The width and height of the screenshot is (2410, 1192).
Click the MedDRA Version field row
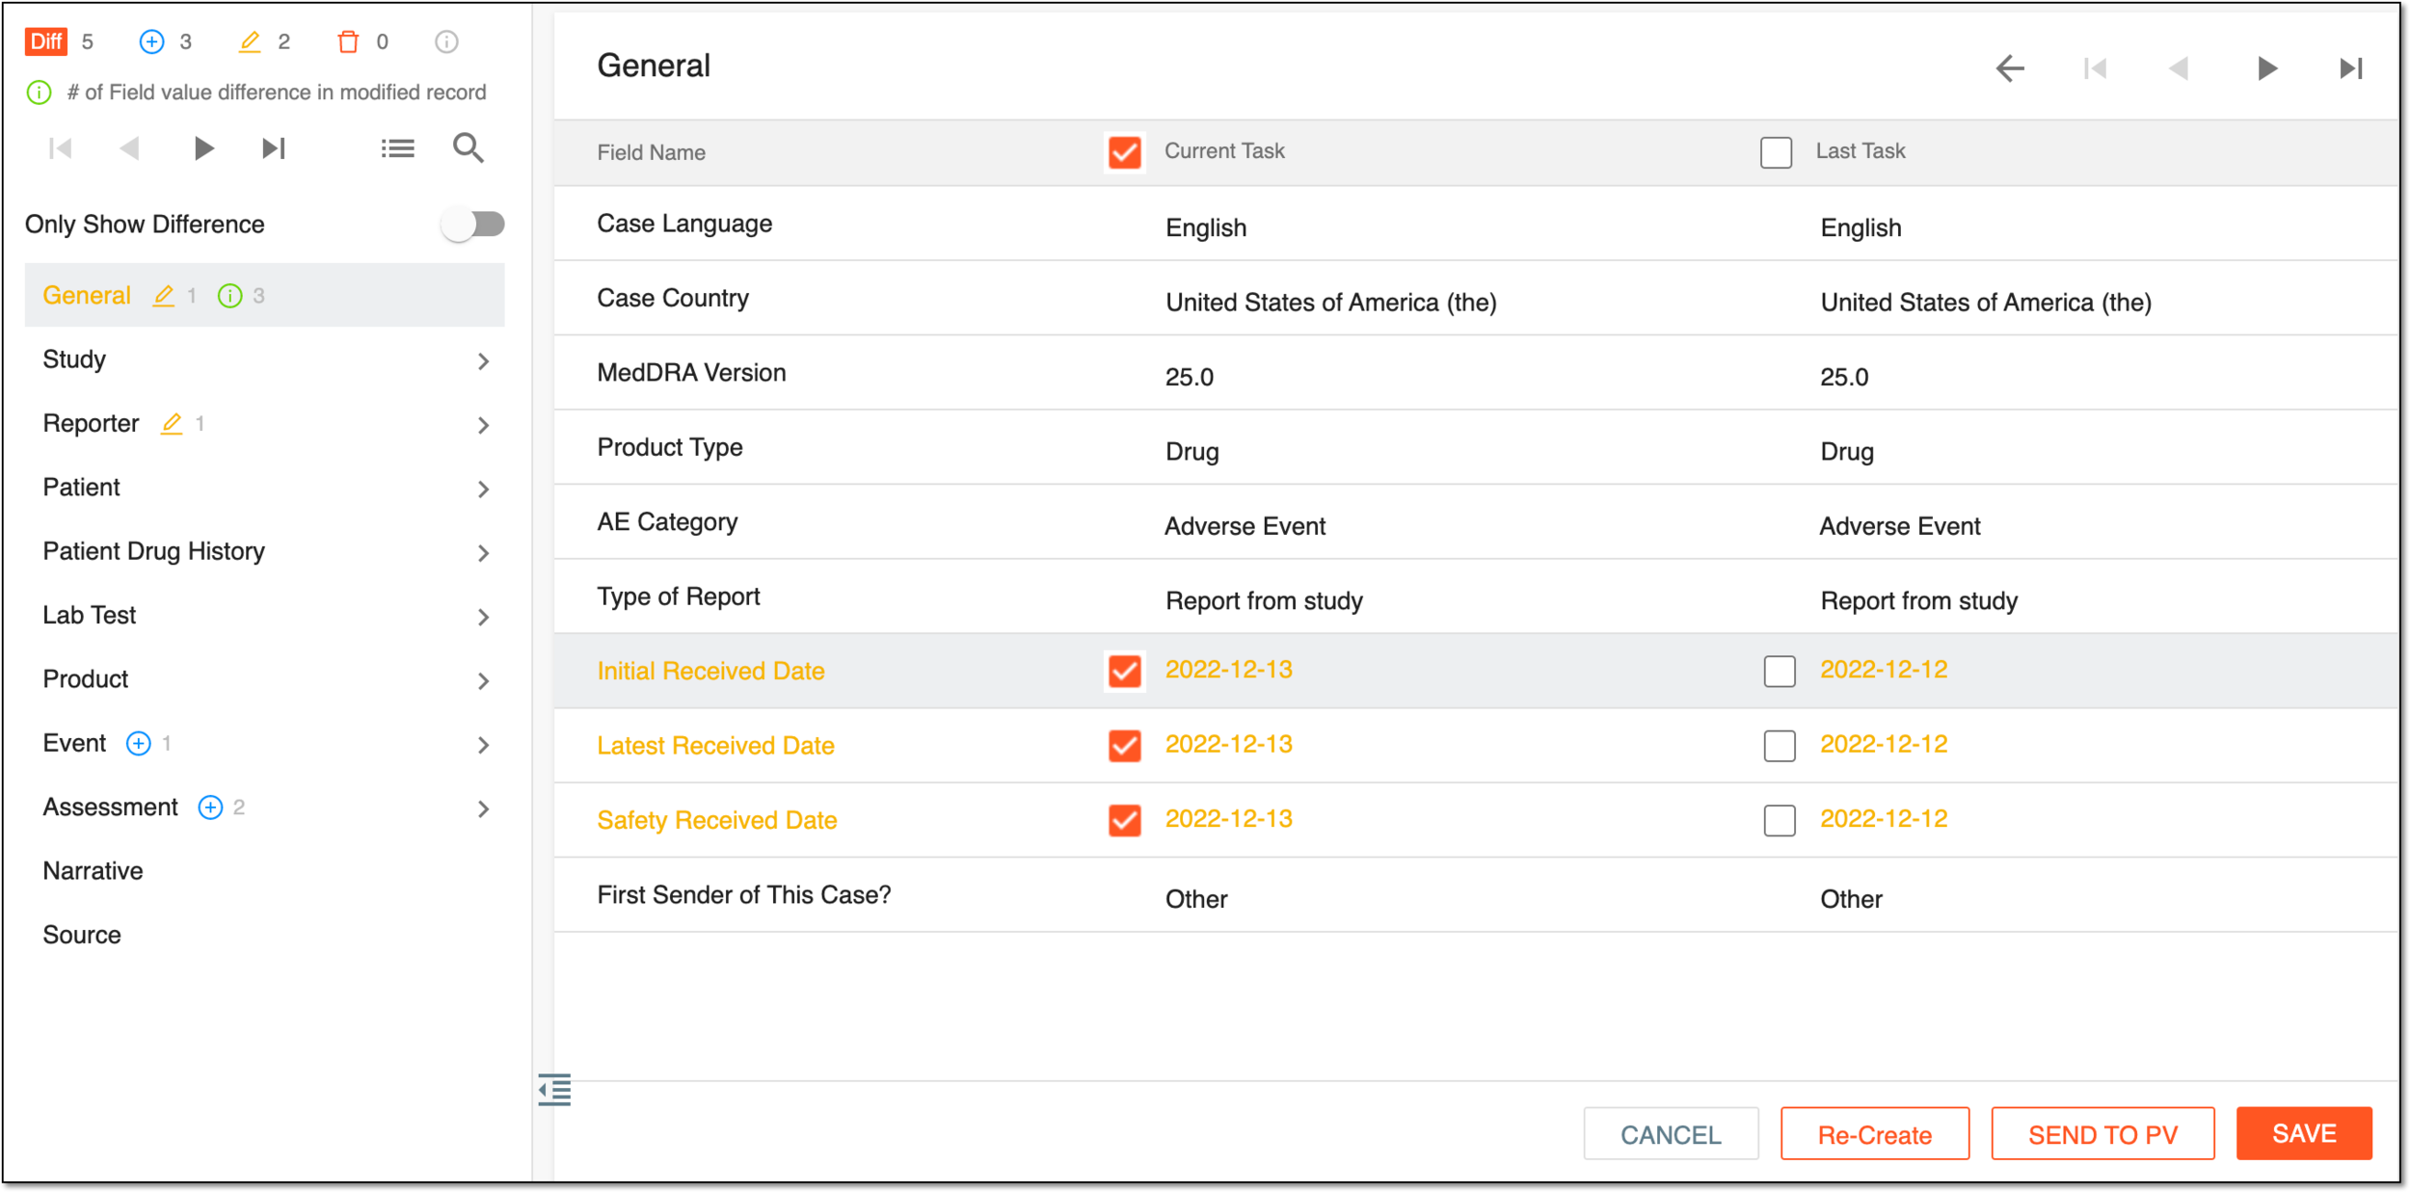tap(1476, 373)
